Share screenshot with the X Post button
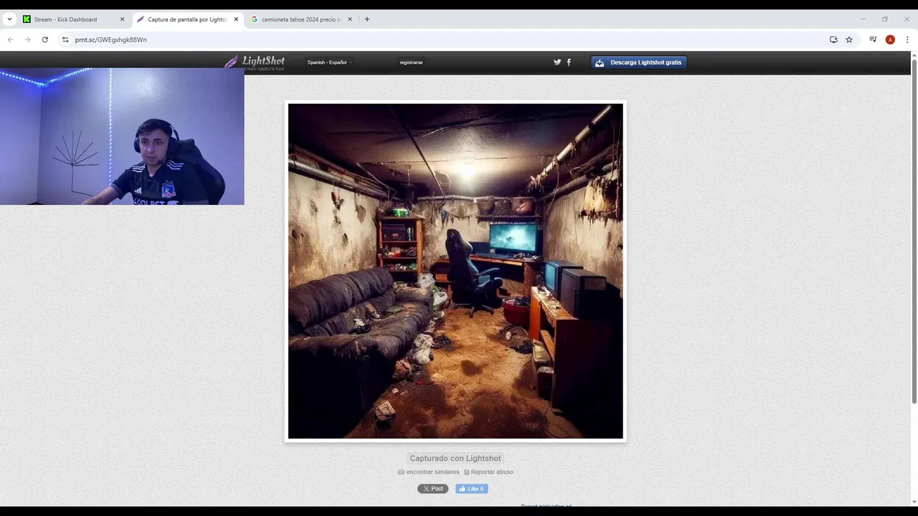The width and height of the screenshot is (918, 516). pyautogui.click(x=432, y=489)
